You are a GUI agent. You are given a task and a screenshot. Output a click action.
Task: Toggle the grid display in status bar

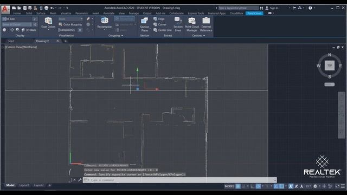point(238,186)
